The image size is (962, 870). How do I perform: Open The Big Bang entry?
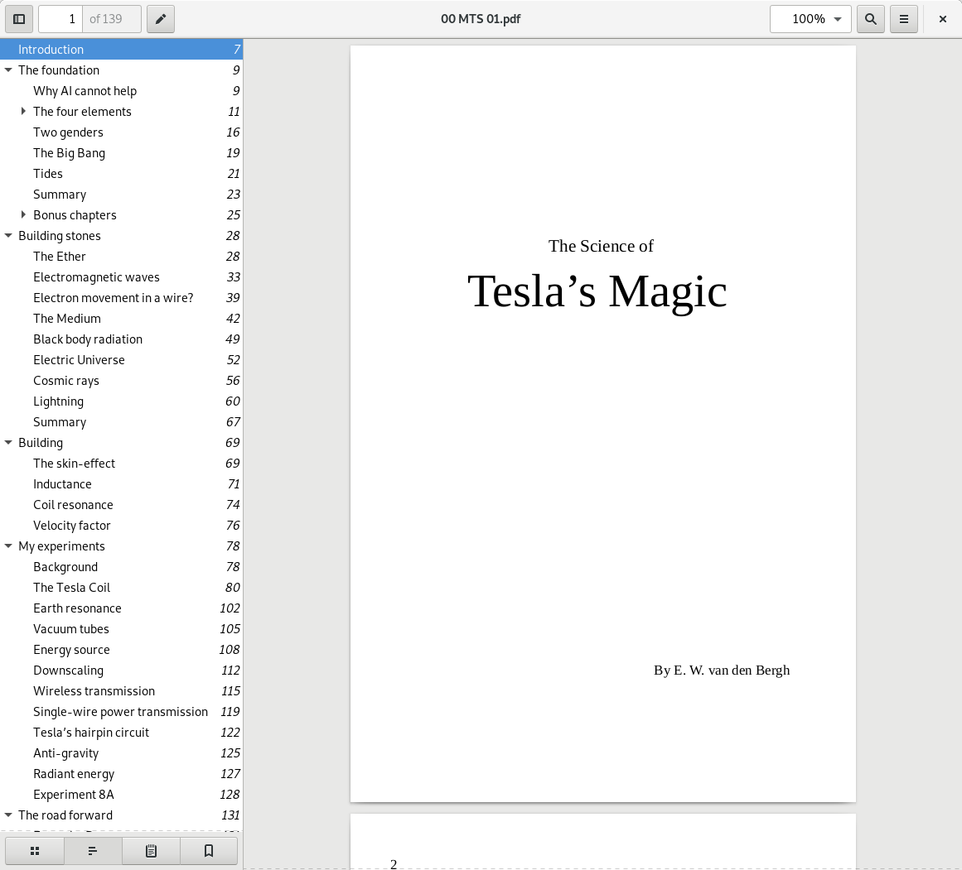click(122, 152)
